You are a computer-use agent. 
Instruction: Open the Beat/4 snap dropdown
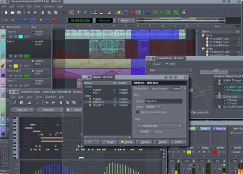tap(126, 21)
